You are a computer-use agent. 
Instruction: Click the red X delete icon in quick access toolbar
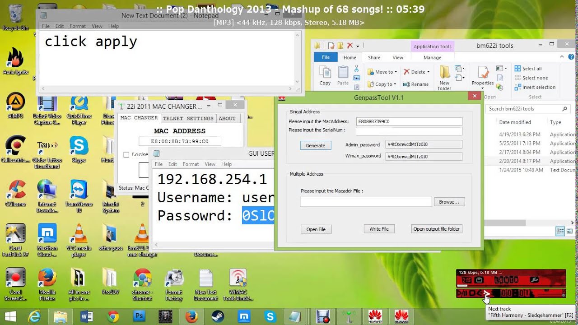click(350, 46)
